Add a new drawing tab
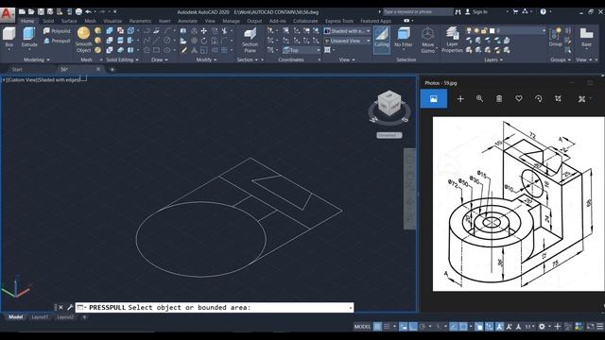 112,69
